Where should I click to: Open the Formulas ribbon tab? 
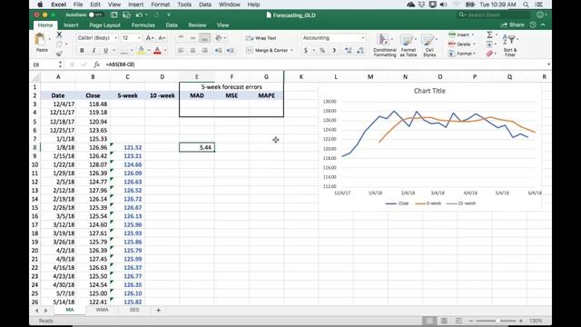click(143, 25)
